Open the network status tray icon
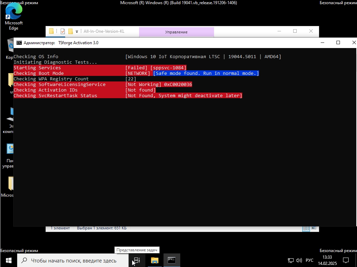The height and width of the screenshot is (267, 357). tap(291, 260)
